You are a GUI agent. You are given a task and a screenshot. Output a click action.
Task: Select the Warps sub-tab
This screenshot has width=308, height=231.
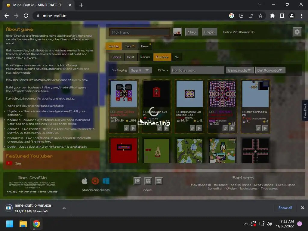tap(145, 57)
